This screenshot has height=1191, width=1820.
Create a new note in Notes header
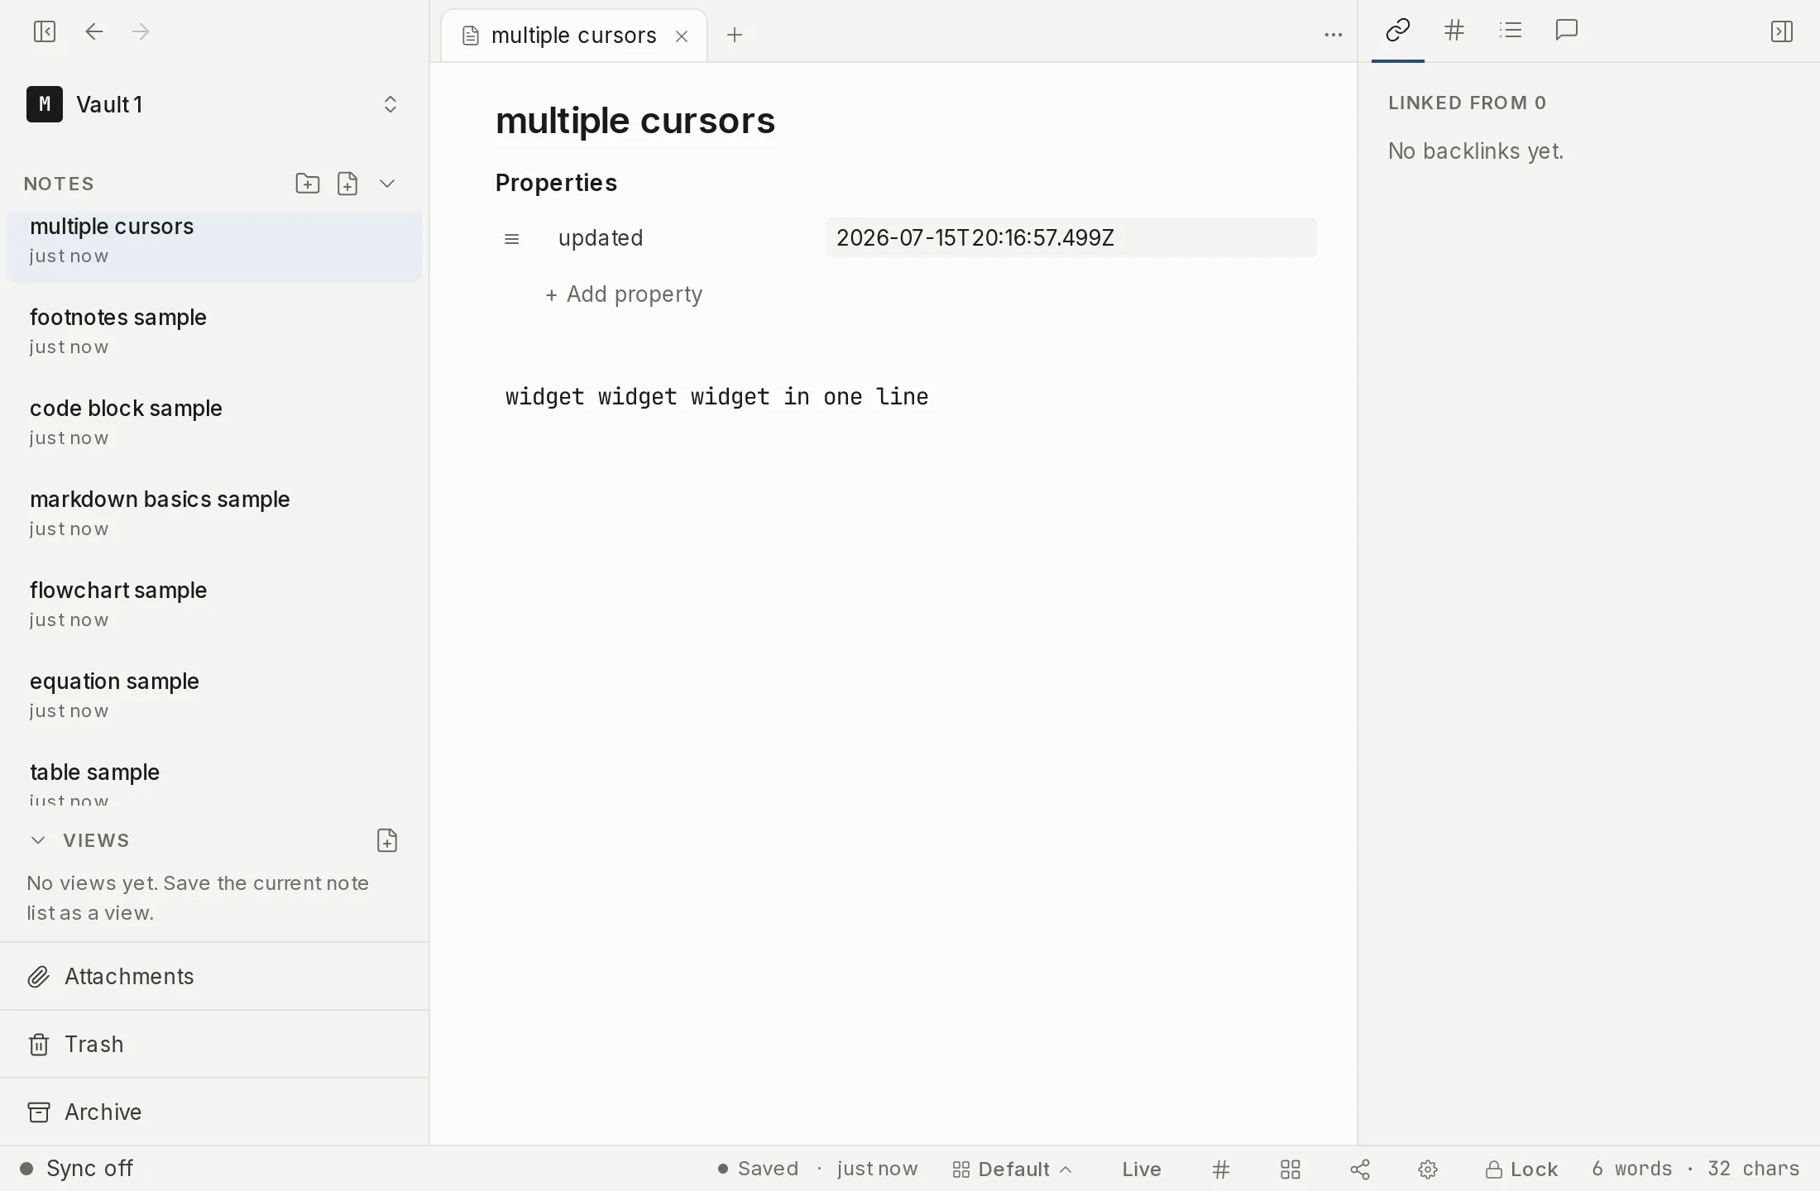coord(347,184)
